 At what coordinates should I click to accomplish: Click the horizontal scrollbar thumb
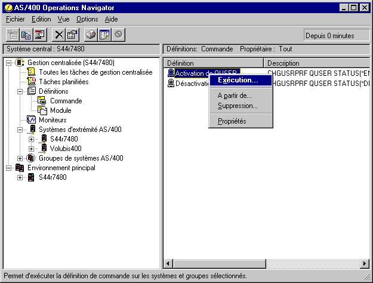click(219, 264)
